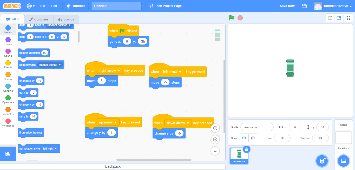The height and width of the screenshot is (170, 355).
Task: Click the project title field 'Untitled'
Action: 117,6
